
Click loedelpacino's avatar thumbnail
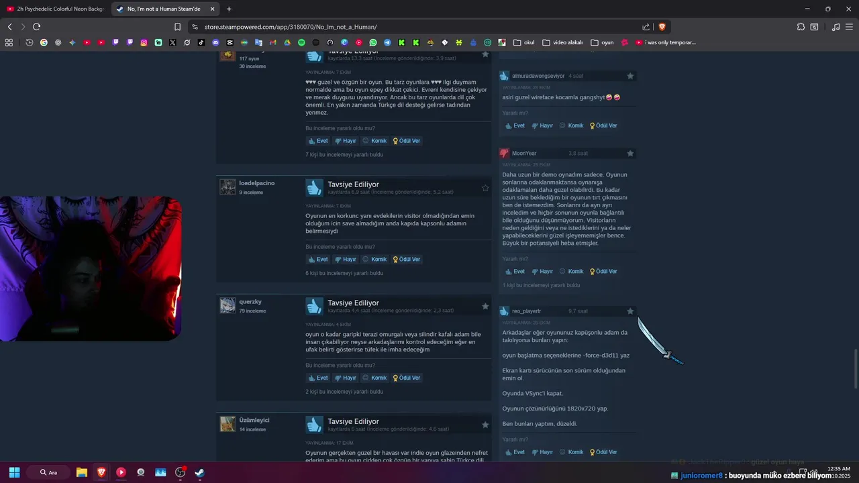(x=228, y=187)
